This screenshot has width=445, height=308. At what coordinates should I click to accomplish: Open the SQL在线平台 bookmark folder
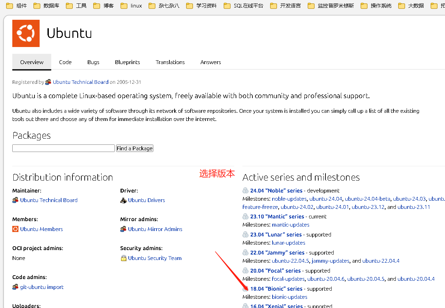pyautogui.click(x=244, y=6)
